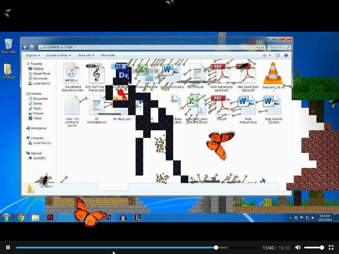Open the Recycle Bin desktop icon
The width and height of the screenshot is (339, 254).
[x=9, y=46]
